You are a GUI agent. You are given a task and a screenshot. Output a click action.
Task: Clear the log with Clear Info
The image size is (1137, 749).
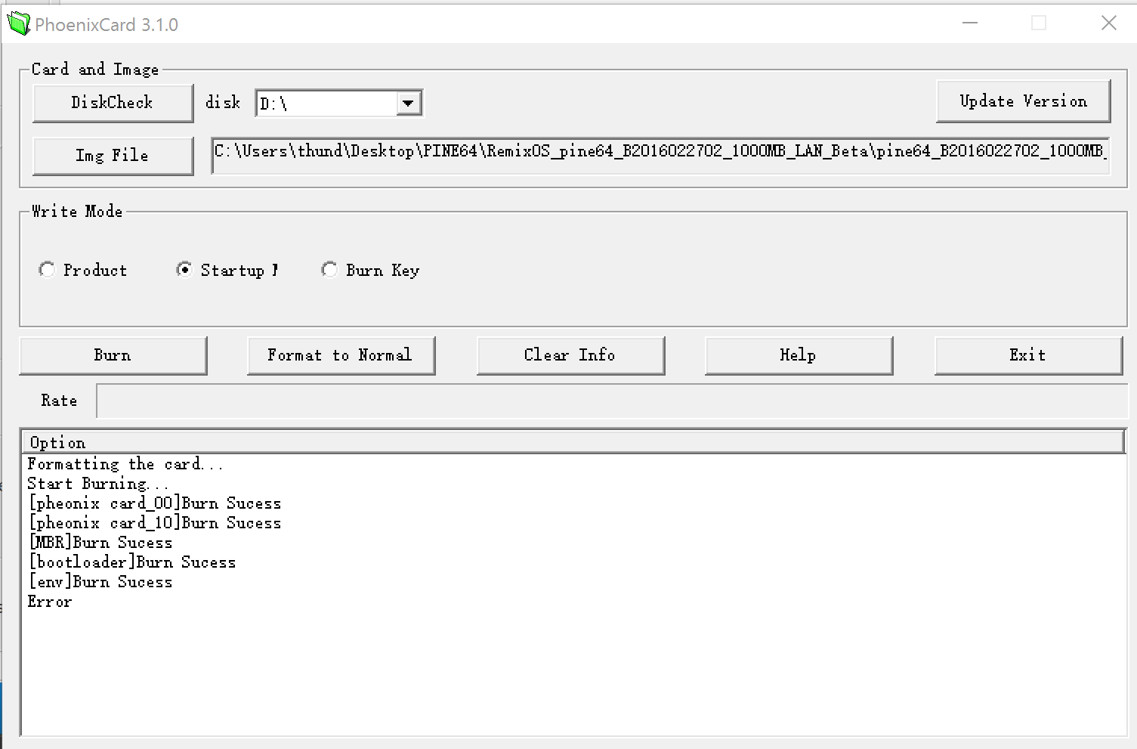570,355
